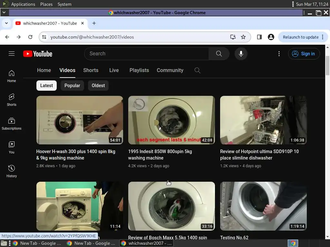Open Shorts in the sidebar

(12, 100)
